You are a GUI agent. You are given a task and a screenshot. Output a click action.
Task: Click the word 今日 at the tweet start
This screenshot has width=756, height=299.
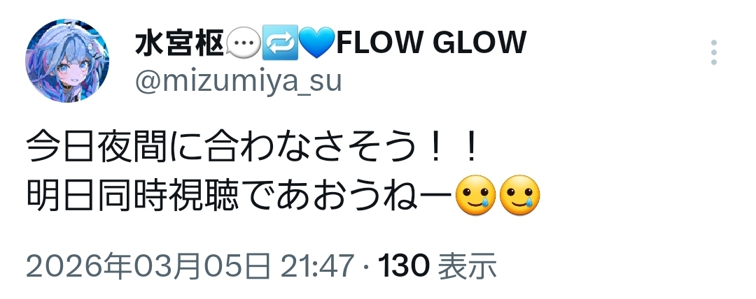pyautogui.click(x=59, y=147)
